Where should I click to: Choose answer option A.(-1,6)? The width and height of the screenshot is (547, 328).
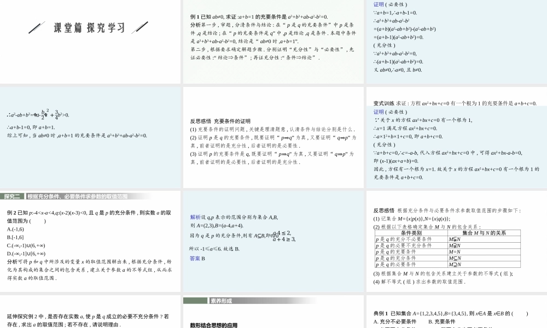click(15, 229)
